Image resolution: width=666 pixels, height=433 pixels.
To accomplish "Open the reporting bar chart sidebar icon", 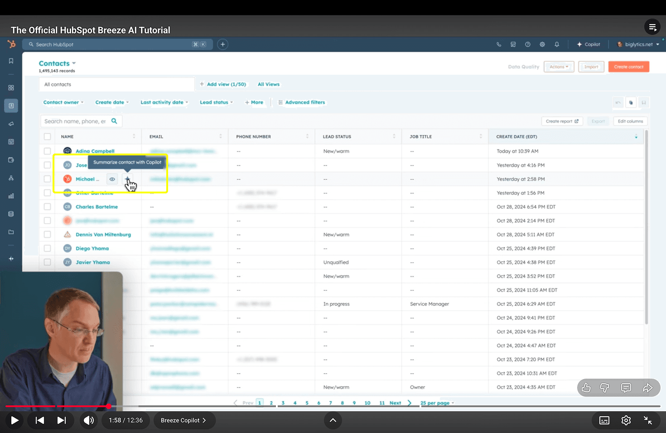I will coord(11,196).
